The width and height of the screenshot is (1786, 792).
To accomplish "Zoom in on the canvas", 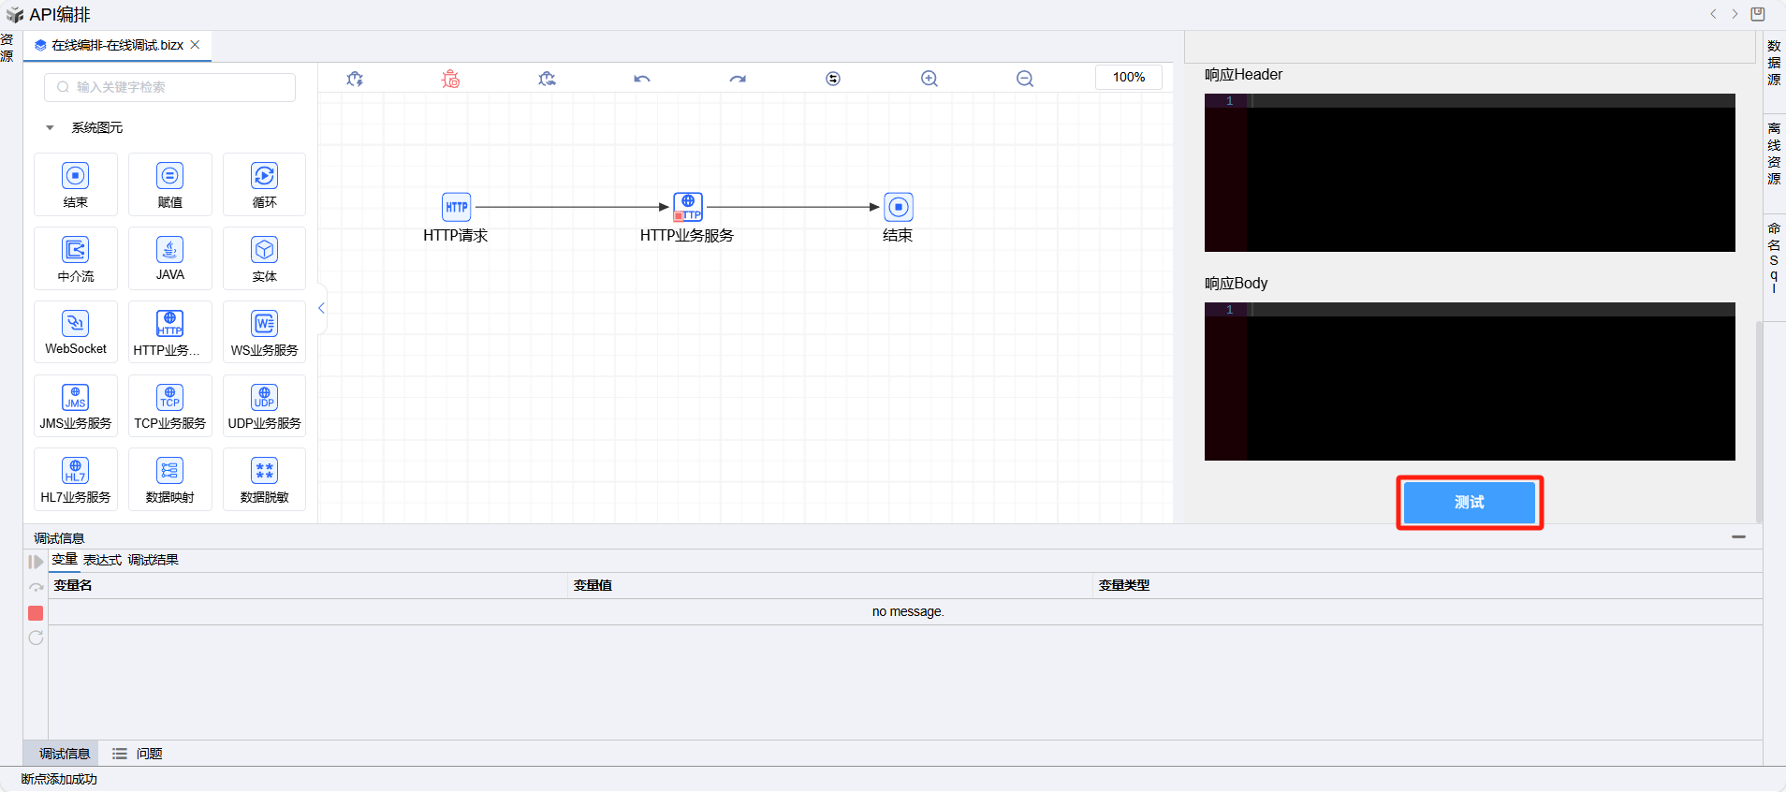I will point(929,79).
